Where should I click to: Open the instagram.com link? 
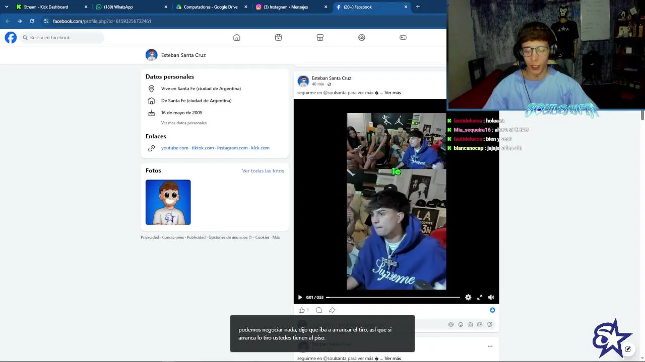click(232, 148)
